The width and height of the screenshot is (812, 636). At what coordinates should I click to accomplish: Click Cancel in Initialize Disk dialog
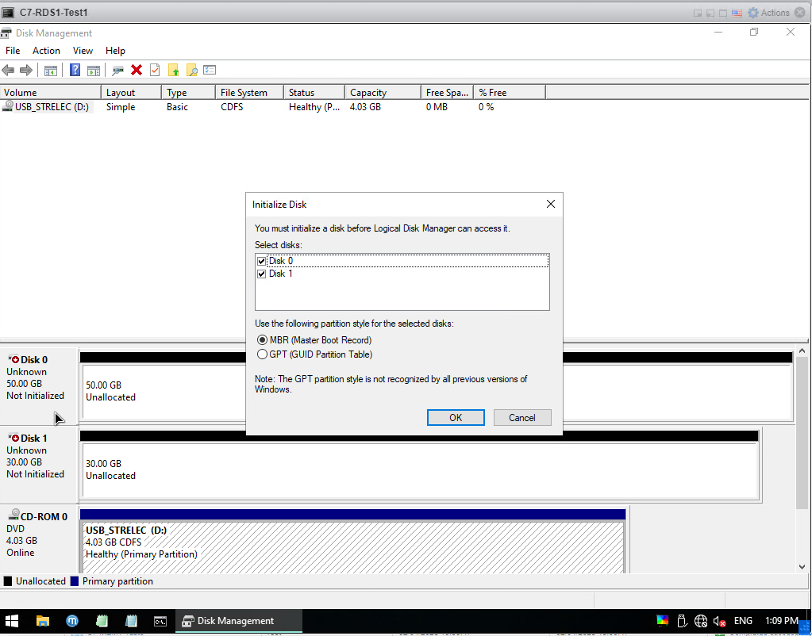click(521, 418)
